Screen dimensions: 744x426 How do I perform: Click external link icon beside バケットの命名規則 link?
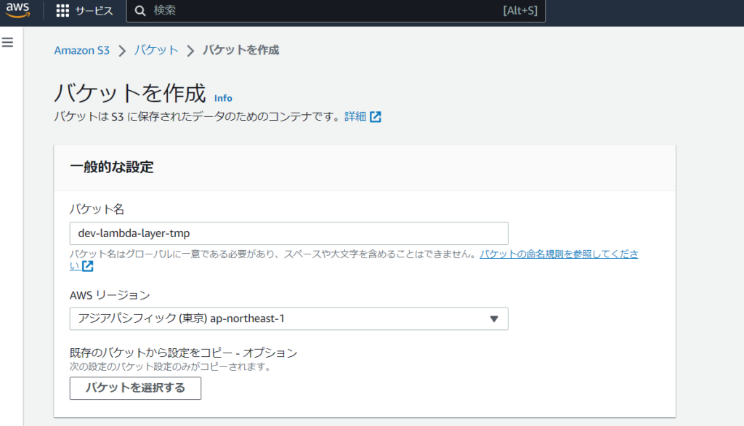click(86, 266)
